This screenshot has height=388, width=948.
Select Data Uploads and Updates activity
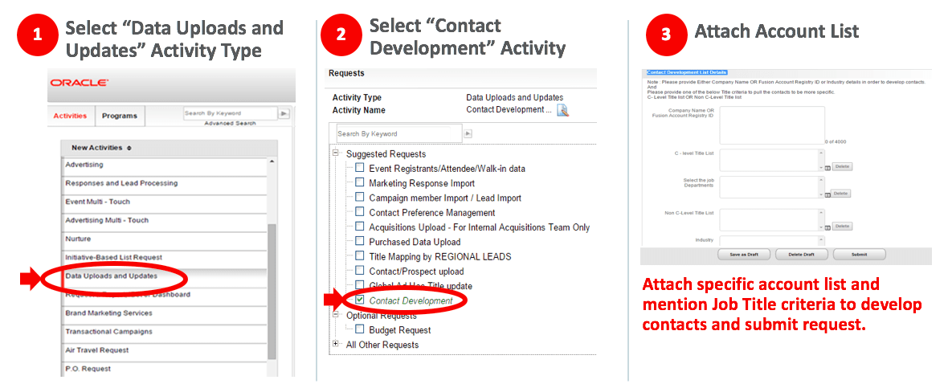click(112, 276)
